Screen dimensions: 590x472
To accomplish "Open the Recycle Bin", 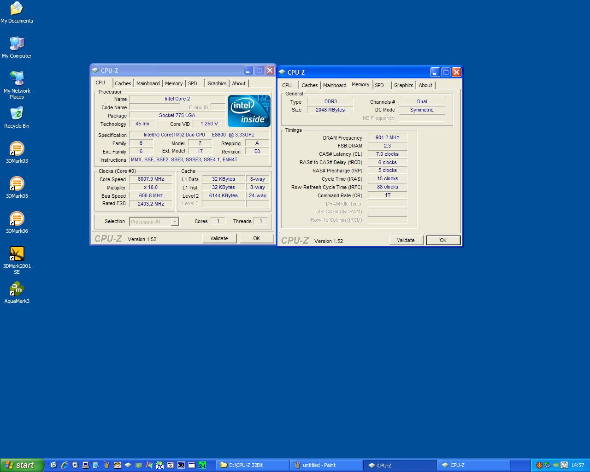I will [17, 118].
